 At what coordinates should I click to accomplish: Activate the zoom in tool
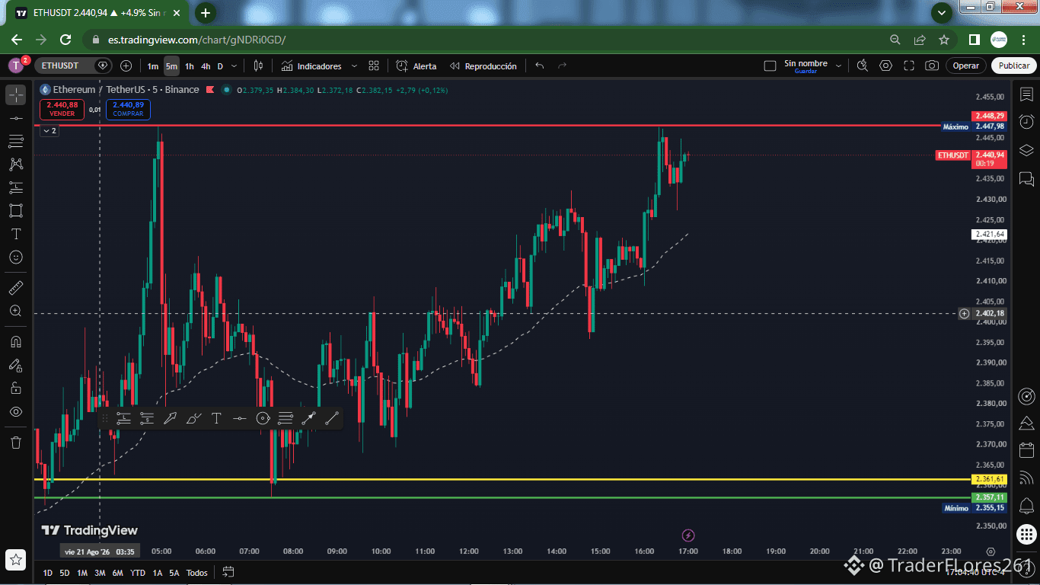(x=16, y=311)
